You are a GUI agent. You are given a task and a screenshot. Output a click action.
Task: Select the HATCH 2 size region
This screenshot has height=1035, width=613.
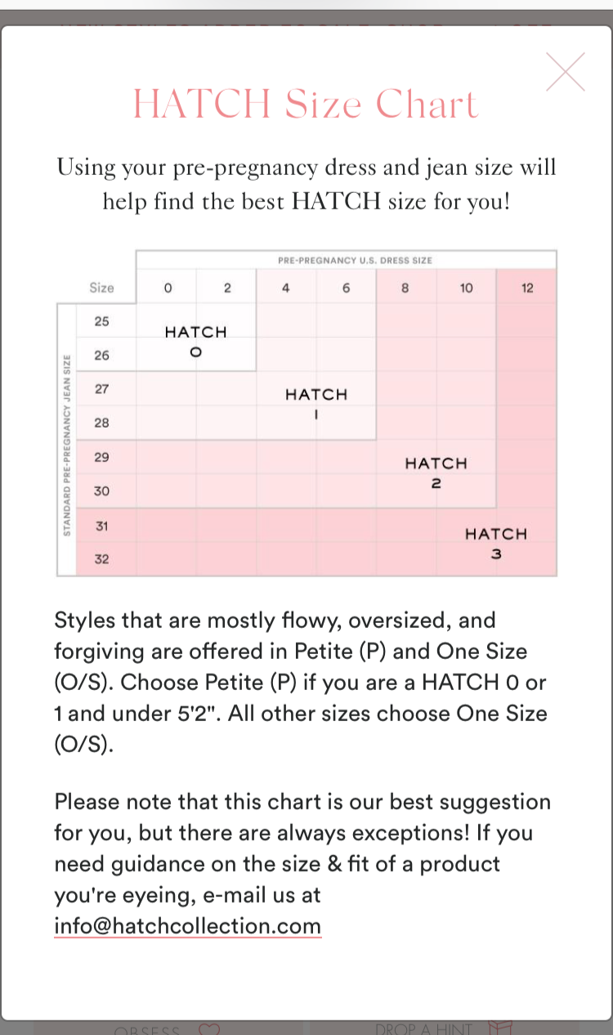pos(436,472)
